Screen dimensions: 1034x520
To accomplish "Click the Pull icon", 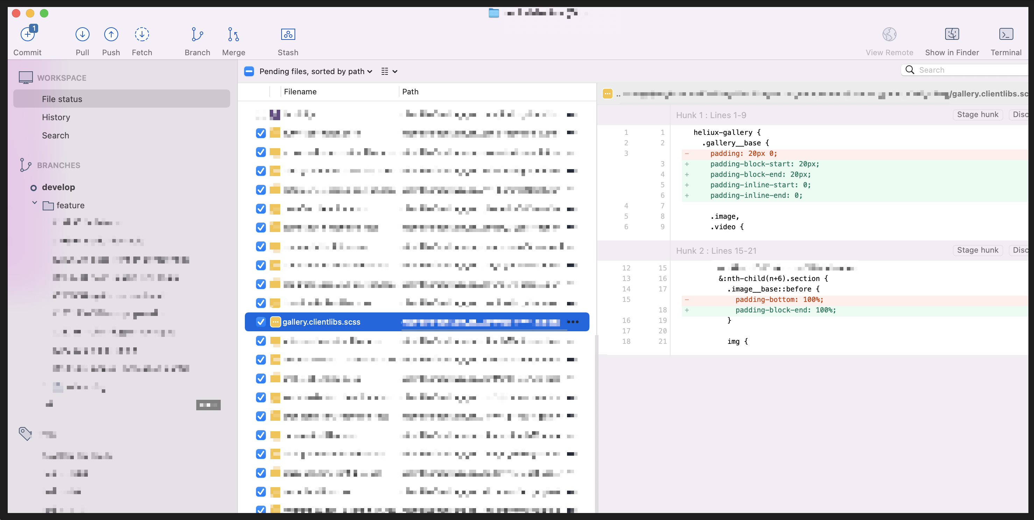I will 82,35.
